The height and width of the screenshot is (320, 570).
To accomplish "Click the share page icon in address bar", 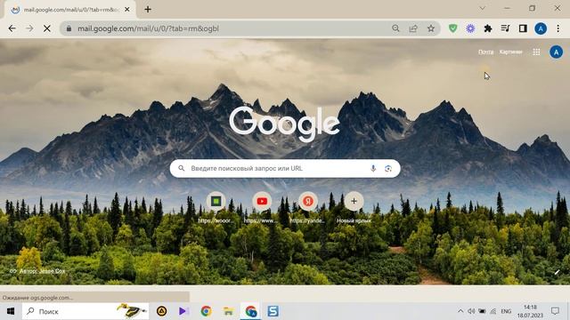I will pos(413,28).
